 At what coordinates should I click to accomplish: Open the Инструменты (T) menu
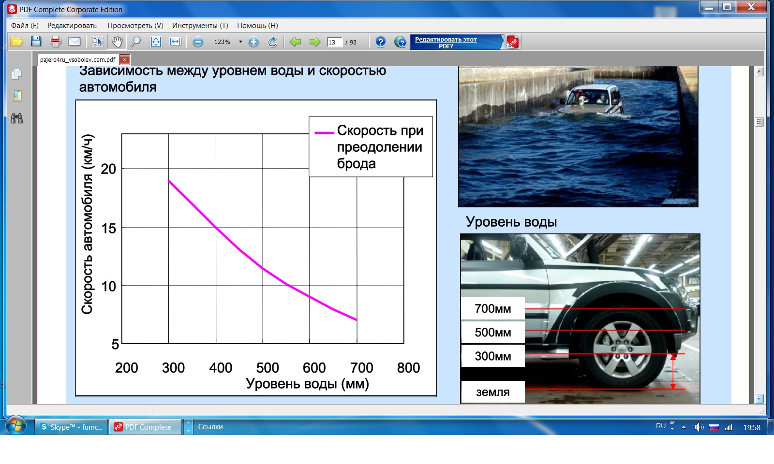pos(200,26)
